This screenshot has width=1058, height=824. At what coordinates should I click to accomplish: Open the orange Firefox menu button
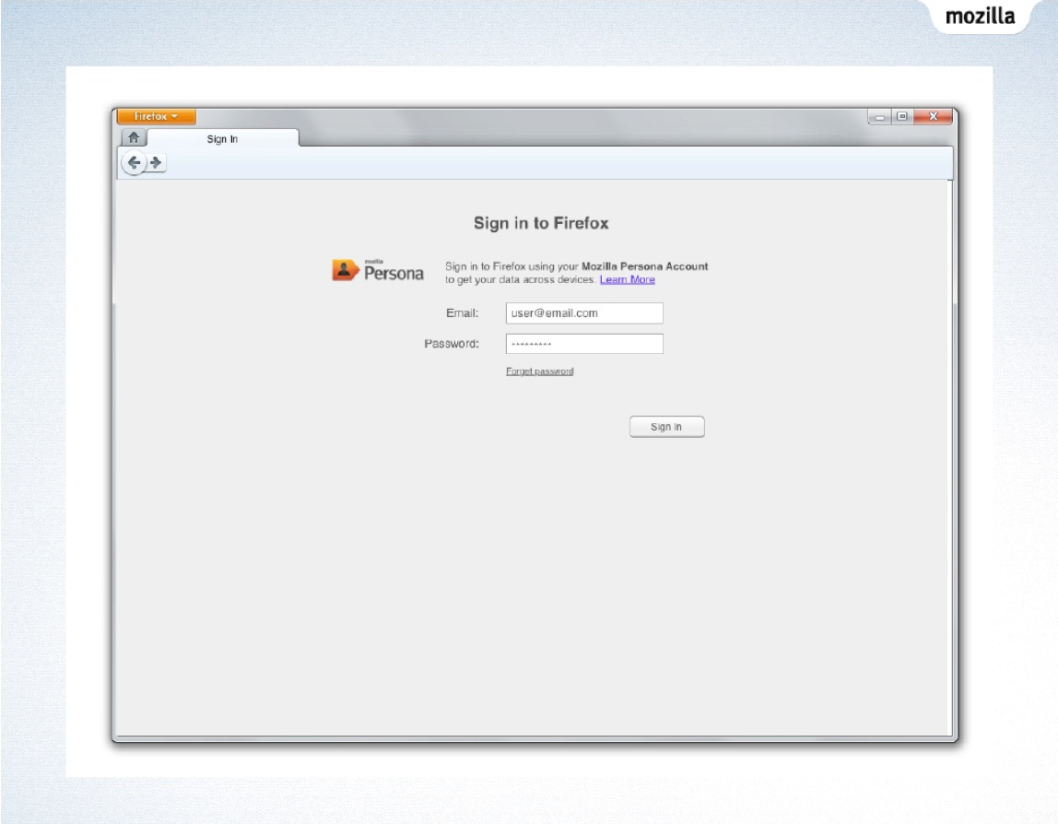[x=157, y=117]
